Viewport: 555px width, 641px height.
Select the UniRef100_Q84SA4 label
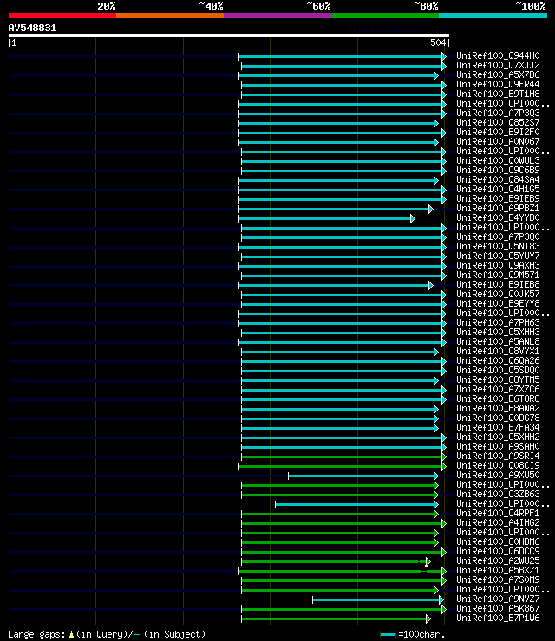[x=498, y=179]
